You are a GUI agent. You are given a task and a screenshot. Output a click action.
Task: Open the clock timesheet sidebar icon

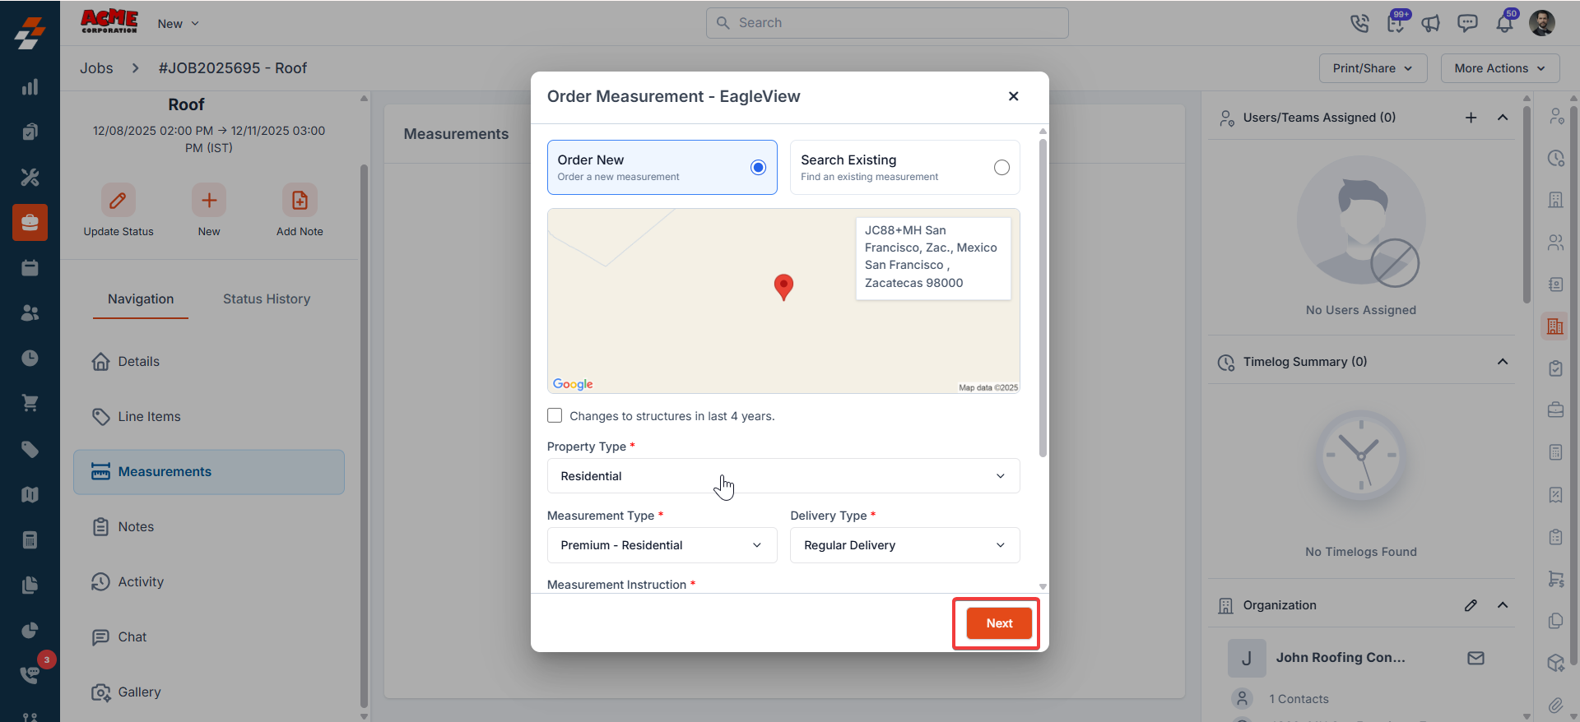(x=30, y=358)
